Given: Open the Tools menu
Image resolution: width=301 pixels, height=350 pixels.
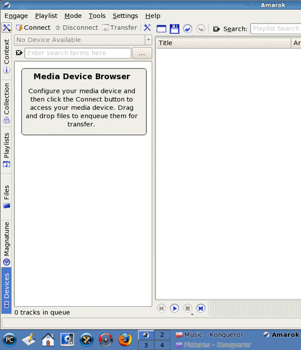Looking at the screenshot, I should click(97, 16).
